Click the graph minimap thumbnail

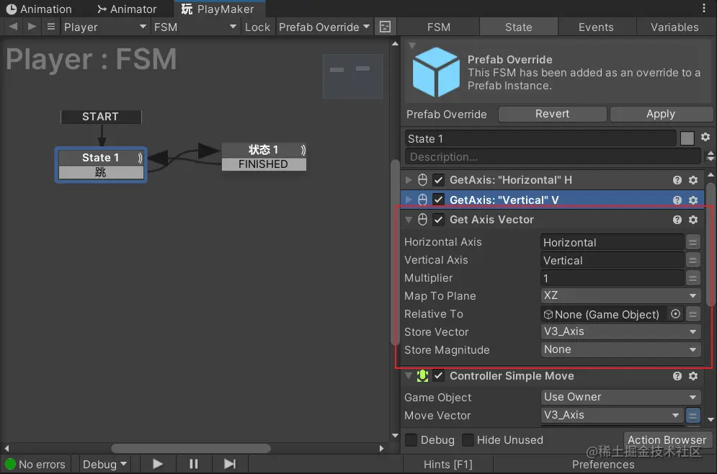(352, 76)
